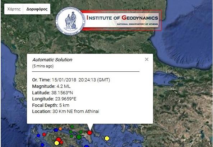
Task: Click the National Observatory circular seal logo
Action: click(x=70, y=21)
